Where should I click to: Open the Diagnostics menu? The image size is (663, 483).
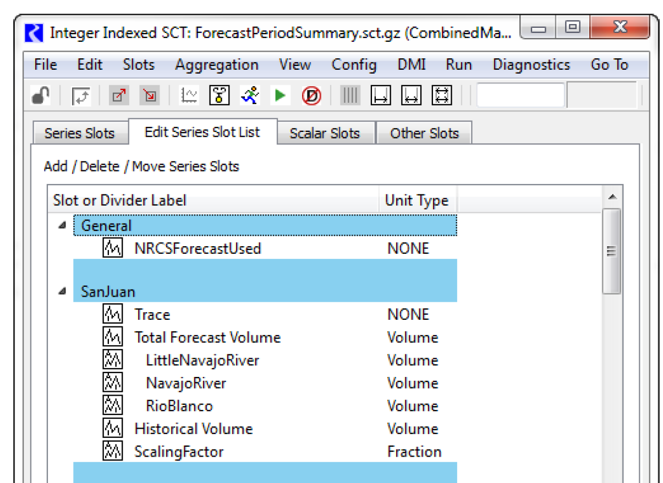click(x=531, y=65)
